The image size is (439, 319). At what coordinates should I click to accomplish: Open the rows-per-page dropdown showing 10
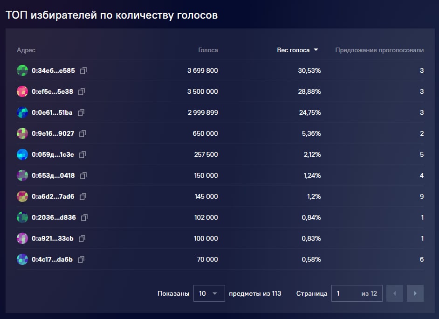209,293
